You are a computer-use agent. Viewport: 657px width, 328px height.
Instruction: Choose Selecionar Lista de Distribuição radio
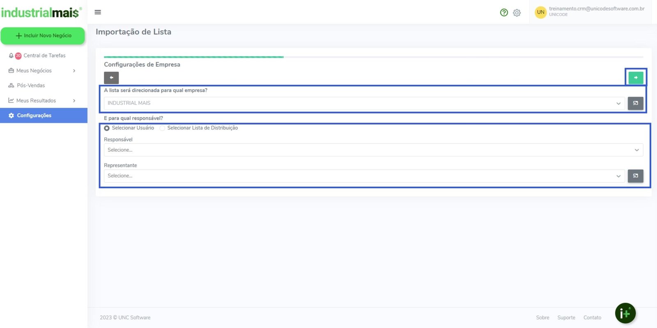click(x=163, y=128)
